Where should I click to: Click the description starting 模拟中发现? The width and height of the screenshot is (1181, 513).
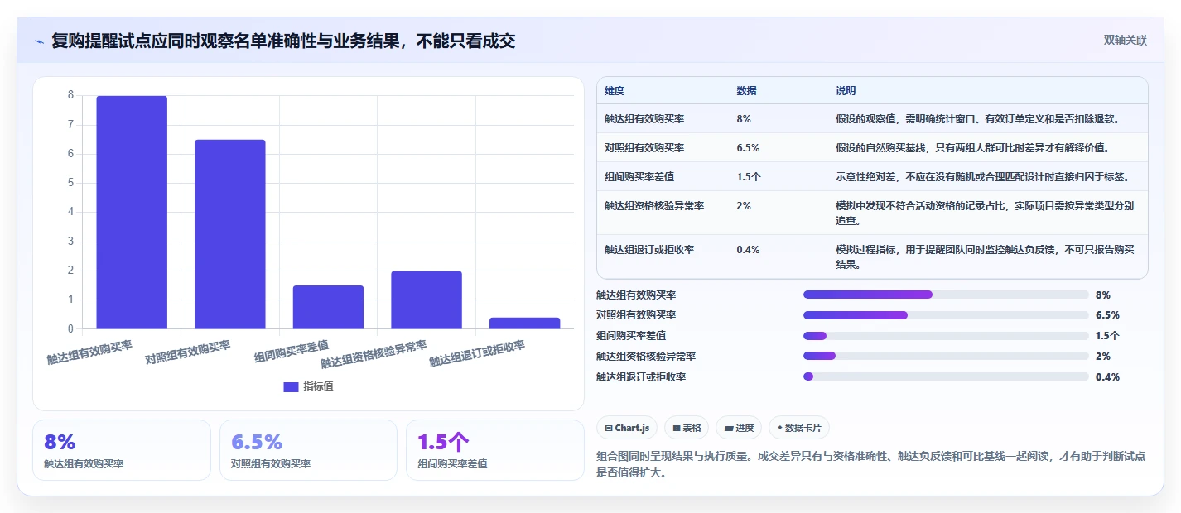[986, 213]
